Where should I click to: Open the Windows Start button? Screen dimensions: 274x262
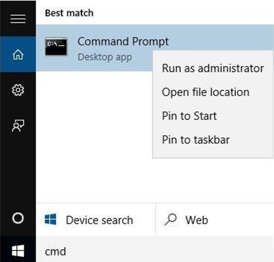pos(18,251)
